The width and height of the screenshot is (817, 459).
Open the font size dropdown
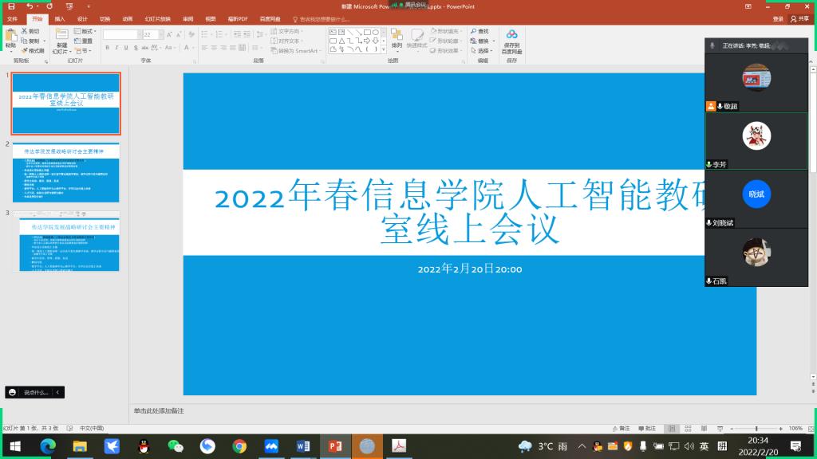point(160,35)
